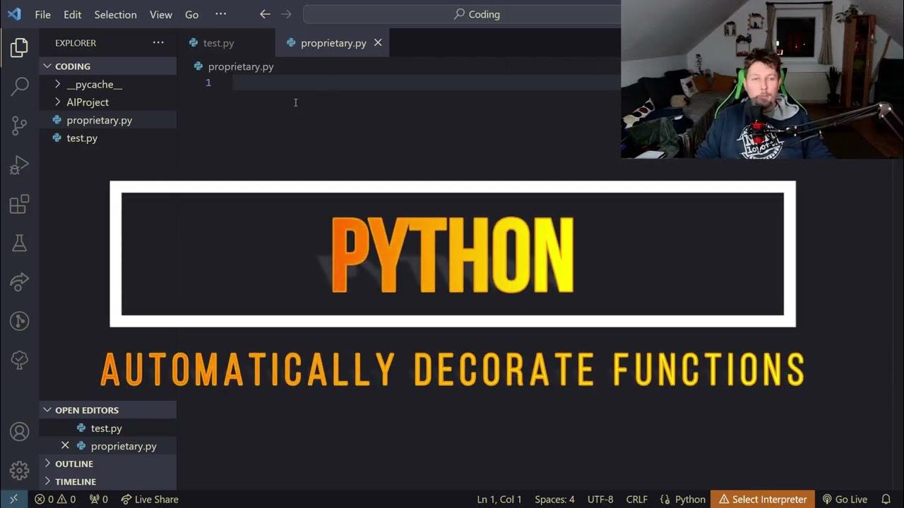904x508 pixels.
Task: Open notifications bell icon
Action: pos(886,499)
